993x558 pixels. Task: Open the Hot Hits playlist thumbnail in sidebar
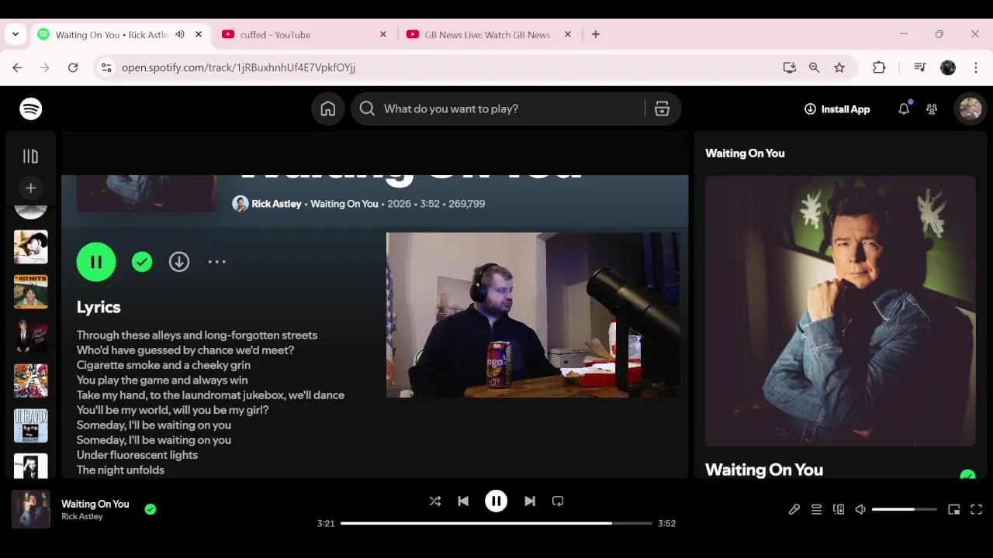pyautogui.click(x=31, y=291)
